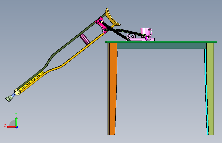Select the green table top surface
The height and width of the screenshot is (143, 222).
tap(161, 42)
